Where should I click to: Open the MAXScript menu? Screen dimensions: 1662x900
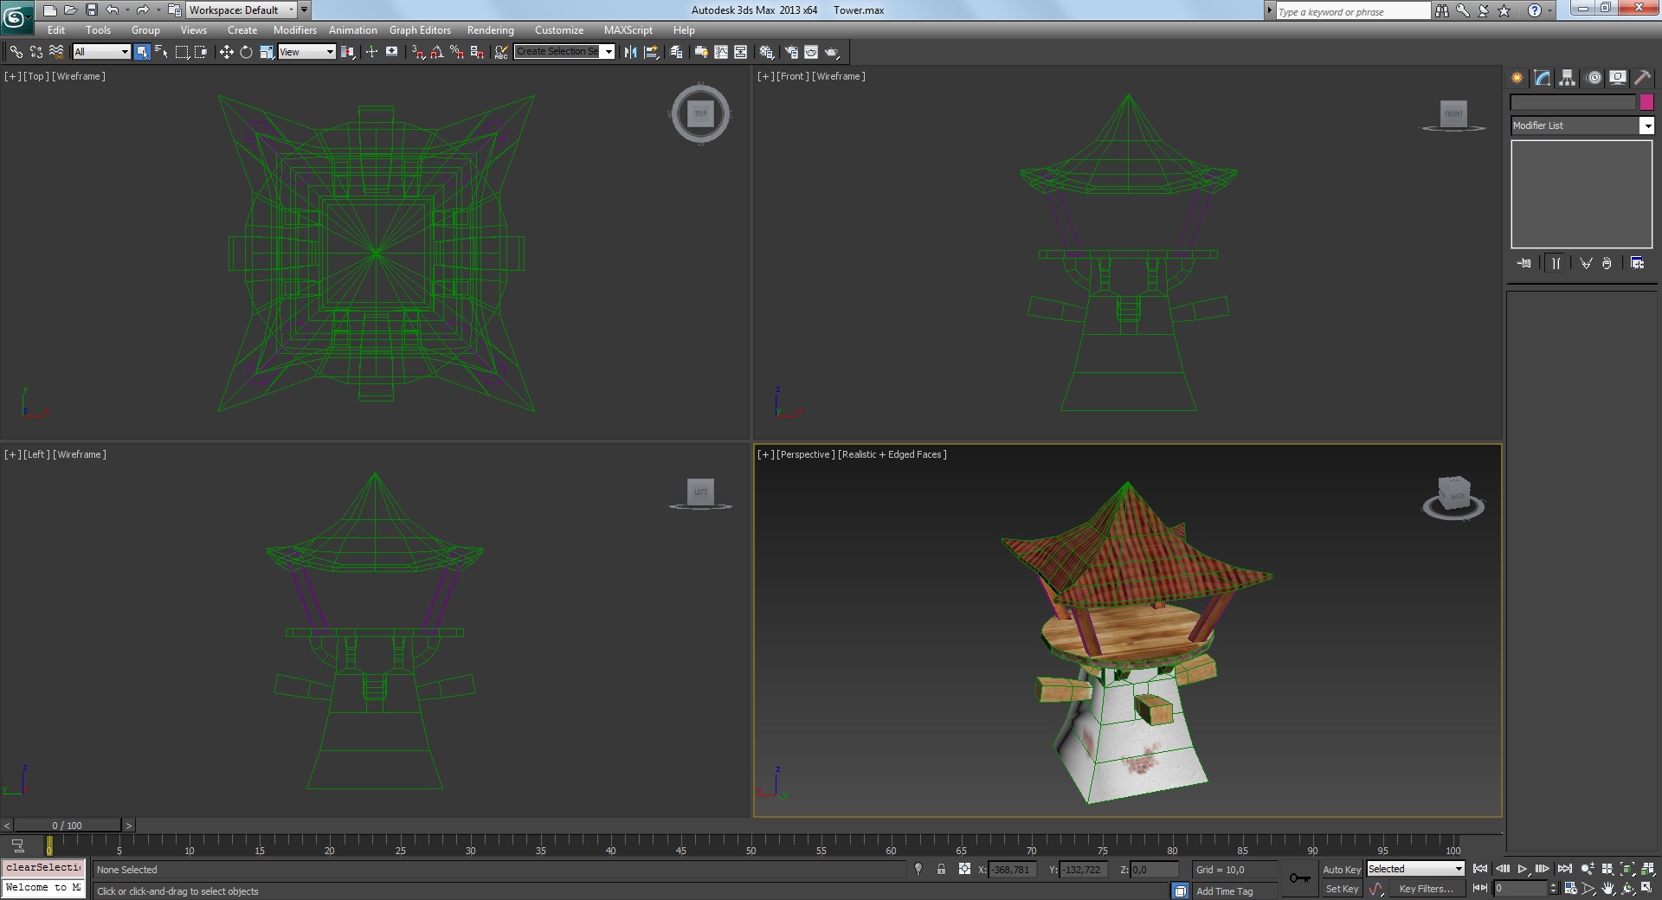pyautogui.click(x=628, y=30)
